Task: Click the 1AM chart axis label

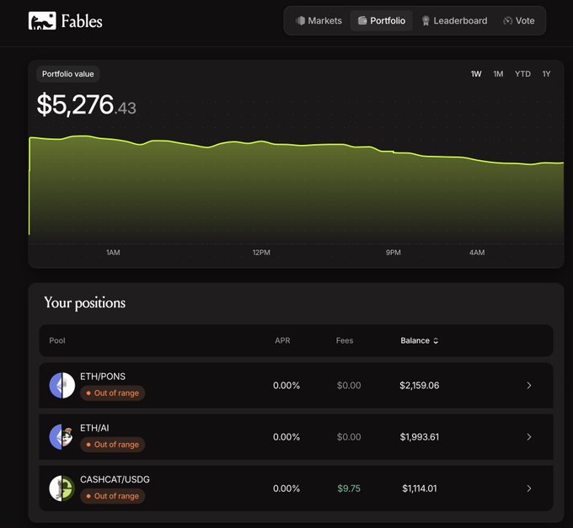Action: point(113,253)
